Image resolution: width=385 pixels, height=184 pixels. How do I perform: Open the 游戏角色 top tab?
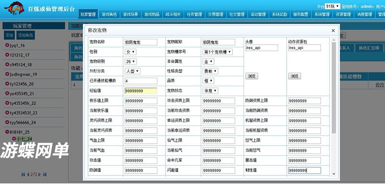point(109,14)
